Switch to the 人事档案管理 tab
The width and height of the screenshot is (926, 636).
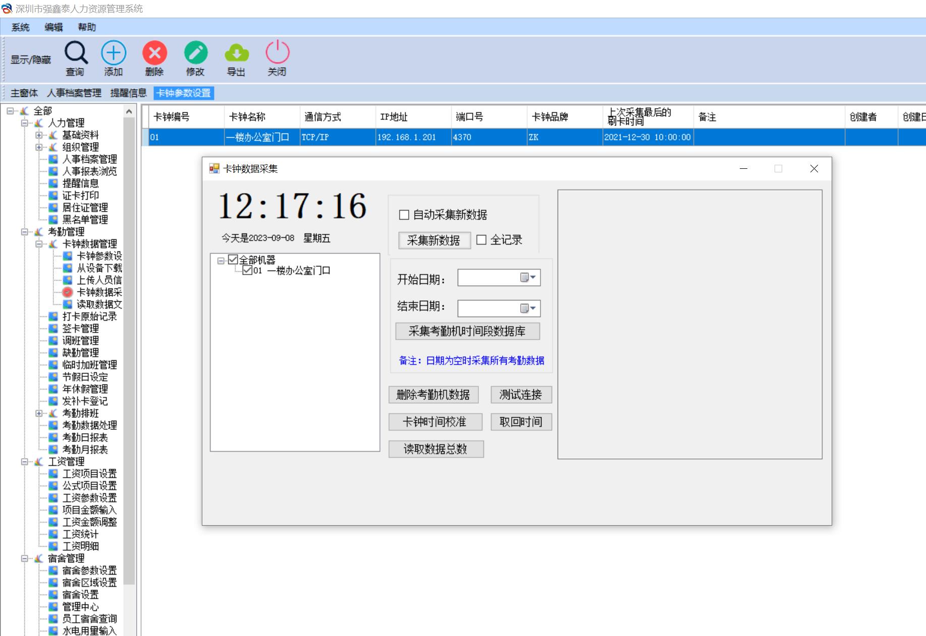pos(74,93)
